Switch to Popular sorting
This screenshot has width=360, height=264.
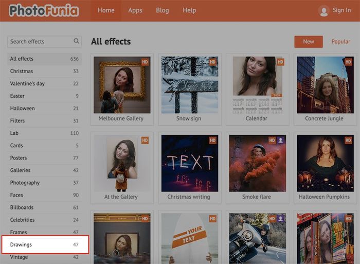coord(340,42)
